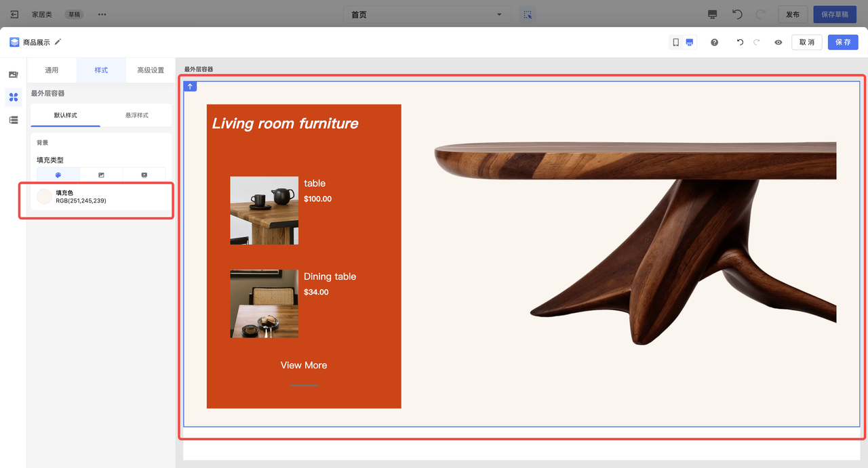Image resolution: width=868 pixels, height=468 pixels.
Task: Open the help question mark icon
Action: pos(714,42)
